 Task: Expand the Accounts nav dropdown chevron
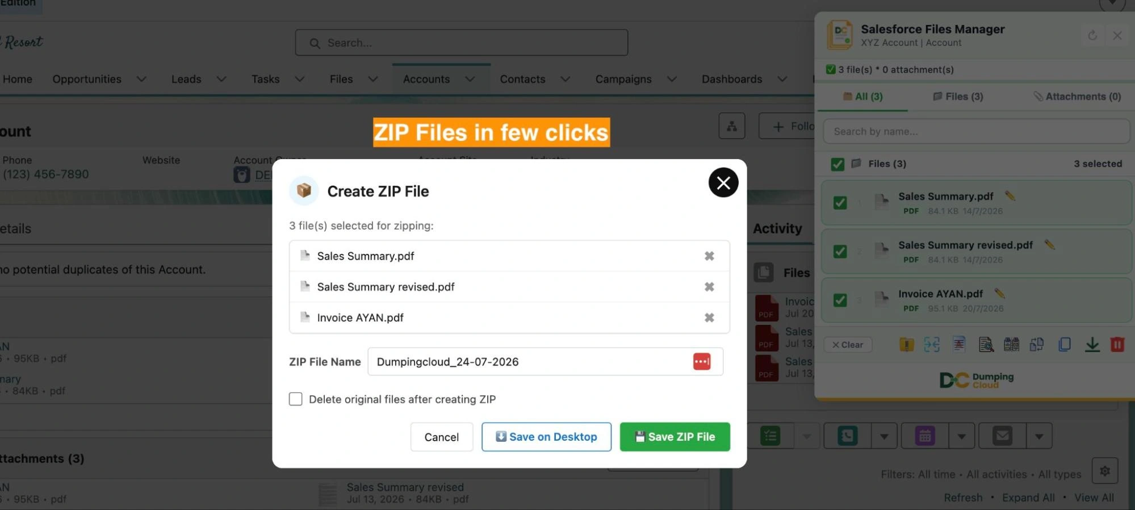470,80
